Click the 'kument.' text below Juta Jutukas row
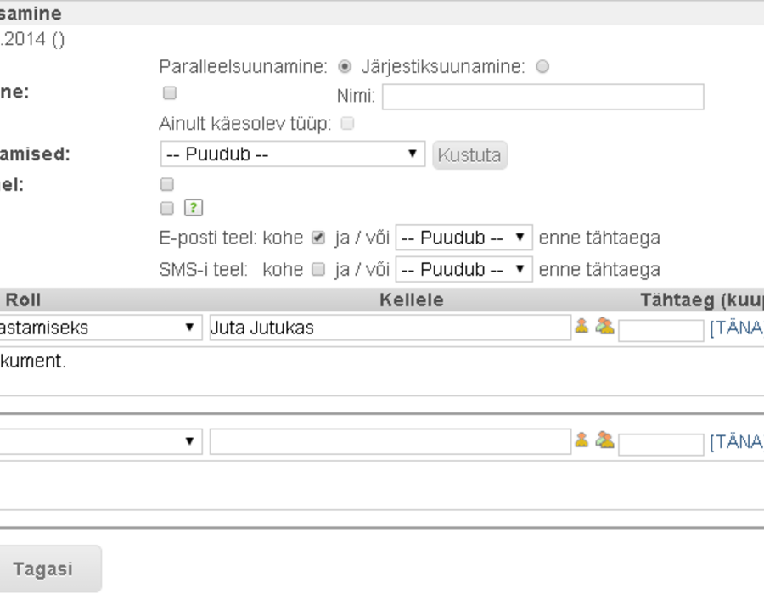 click(x=32, y=361)
